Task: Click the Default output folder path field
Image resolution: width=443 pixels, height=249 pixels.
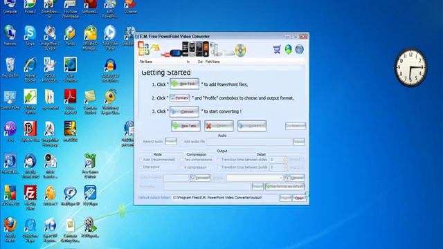Action: [x=225, y=198]
